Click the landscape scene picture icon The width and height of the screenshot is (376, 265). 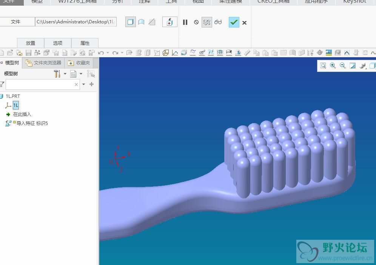tap(329, 53)
